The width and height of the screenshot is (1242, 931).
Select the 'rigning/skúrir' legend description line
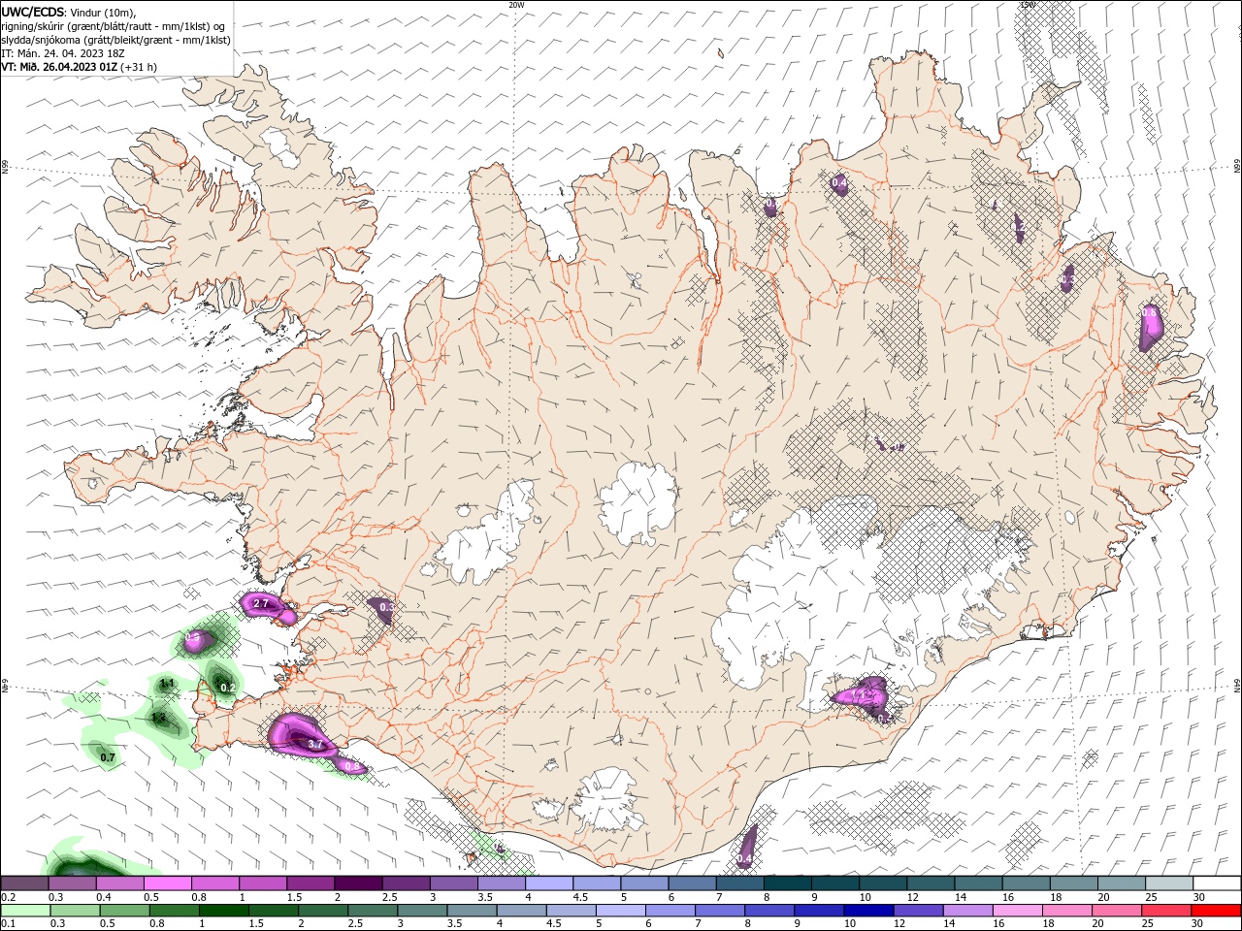113,26
